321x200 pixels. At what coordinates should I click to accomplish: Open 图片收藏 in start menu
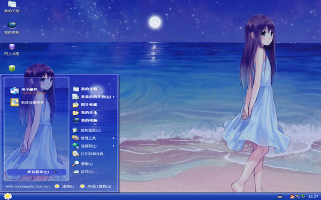pos(85,105)
